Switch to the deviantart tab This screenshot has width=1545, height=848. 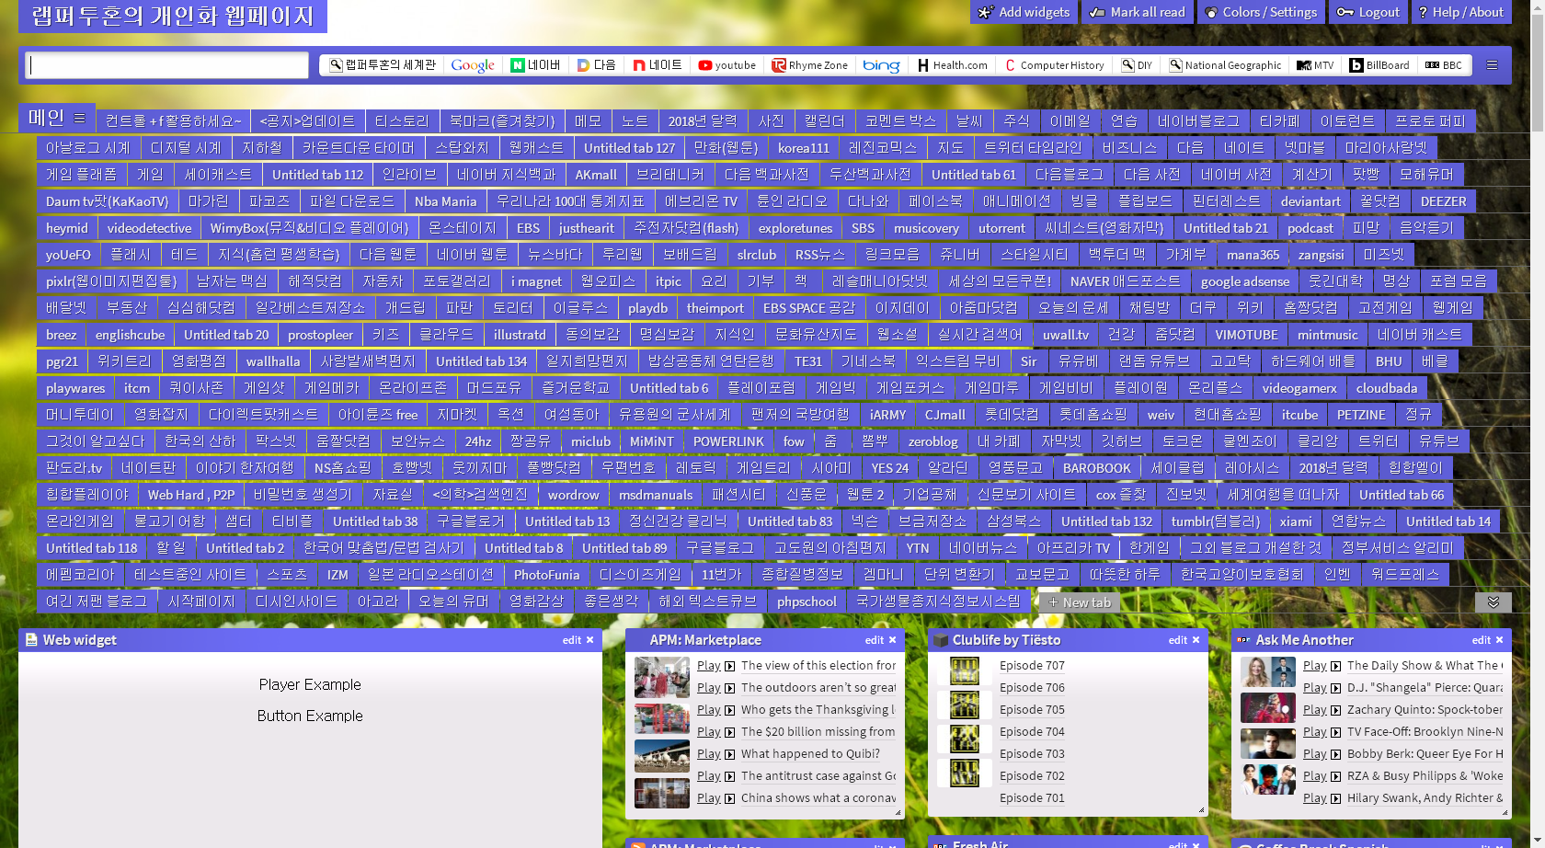coord(1310,201)
